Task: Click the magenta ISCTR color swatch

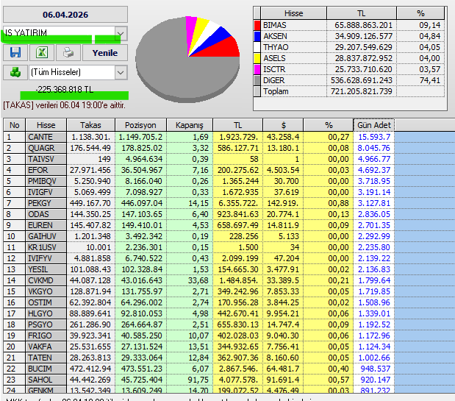Action: point(257,69)
